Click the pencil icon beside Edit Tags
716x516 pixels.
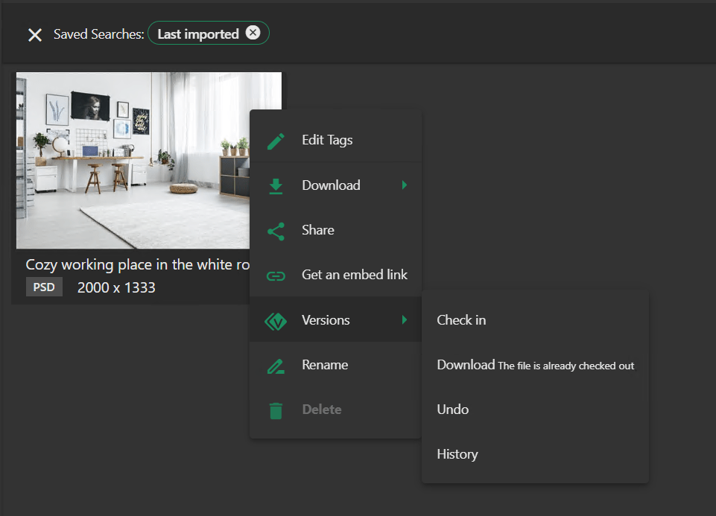point(276,141)
